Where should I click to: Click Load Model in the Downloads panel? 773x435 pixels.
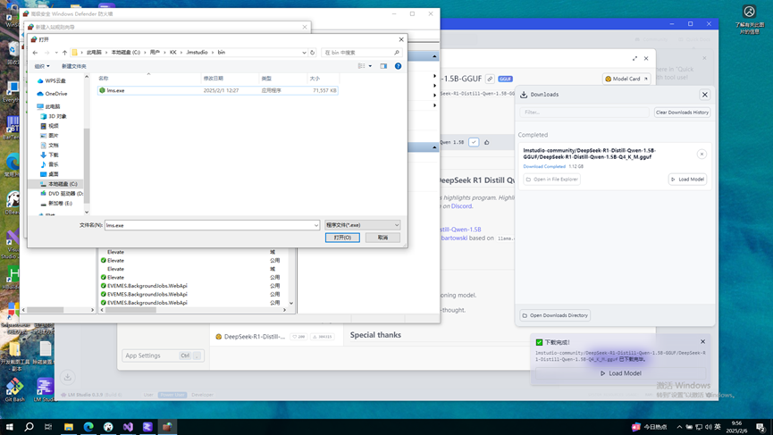pyautogui.click(x=688, y=180)
